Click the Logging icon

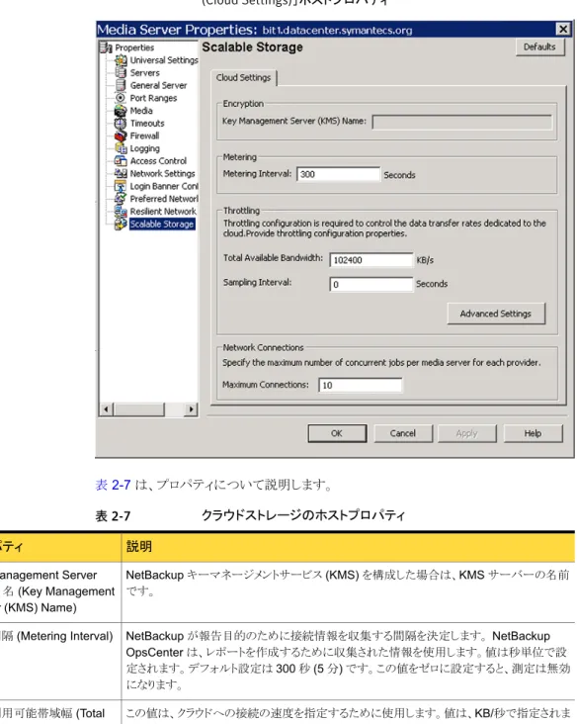coord(121,148)
